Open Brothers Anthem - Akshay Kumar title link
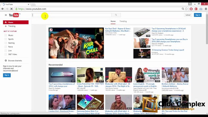 coord(175,85)
